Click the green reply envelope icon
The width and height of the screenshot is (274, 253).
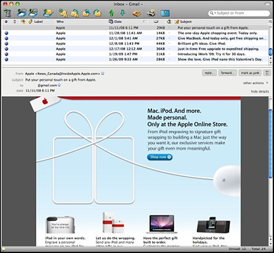pos(63,13)
